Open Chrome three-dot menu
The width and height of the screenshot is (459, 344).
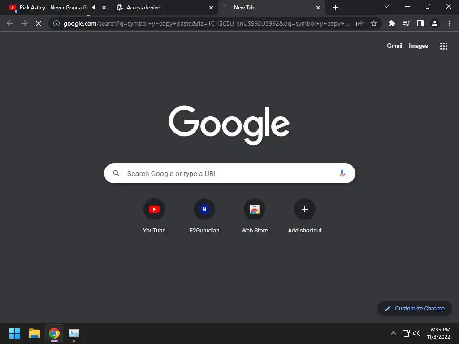point(449,23)
